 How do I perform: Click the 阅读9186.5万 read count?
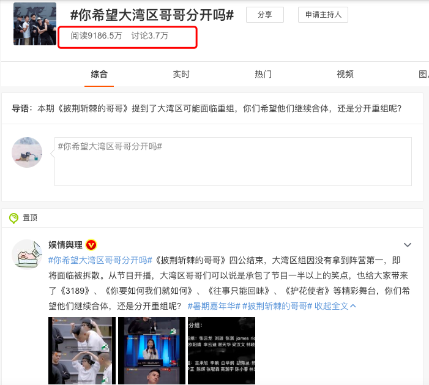click(x=96, y=36)
